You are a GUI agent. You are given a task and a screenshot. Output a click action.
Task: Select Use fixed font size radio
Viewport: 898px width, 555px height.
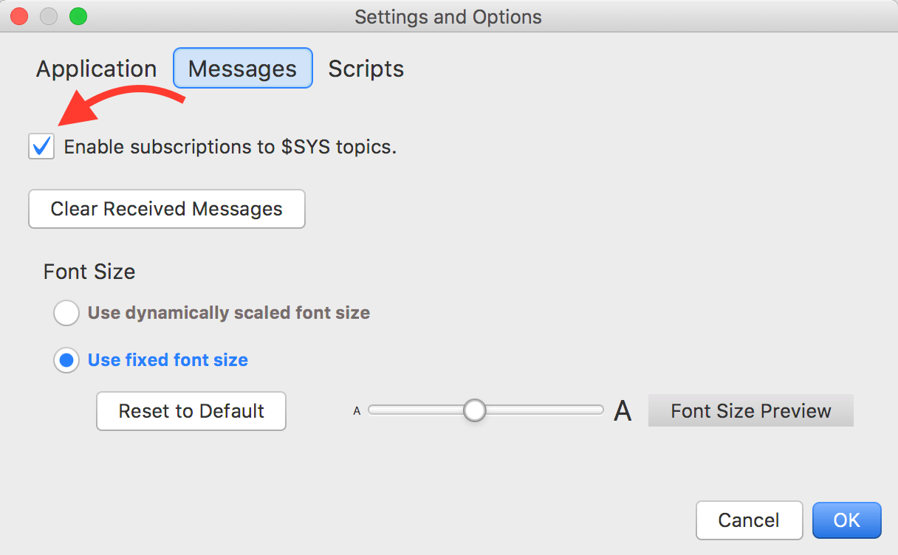tap(66, 360)
